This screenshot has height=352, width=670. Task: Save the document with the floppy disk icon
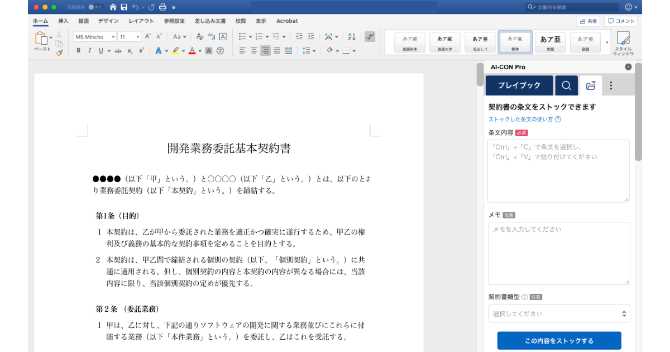click(124, 7)
